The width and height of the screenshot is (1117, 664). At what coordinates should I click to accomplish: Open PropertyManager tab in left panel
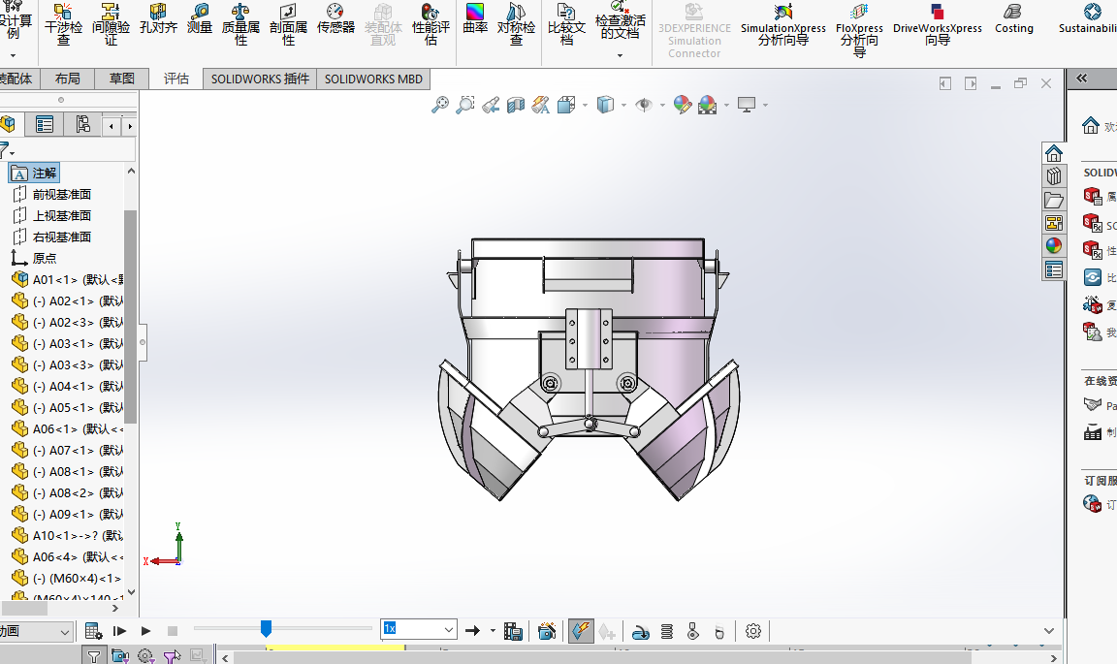(x=45, y=125)
